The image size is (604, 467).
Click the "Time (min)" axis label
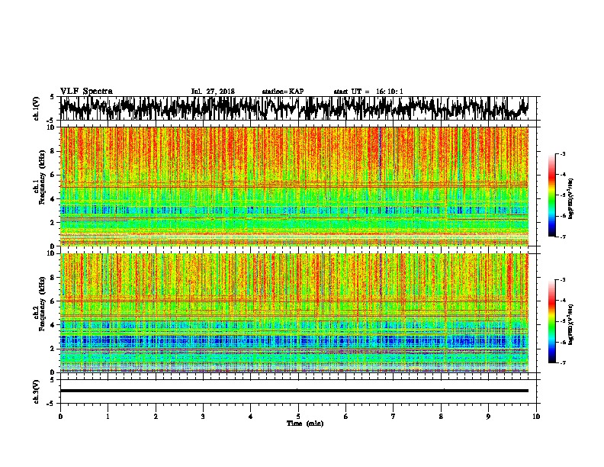[305, 424]
